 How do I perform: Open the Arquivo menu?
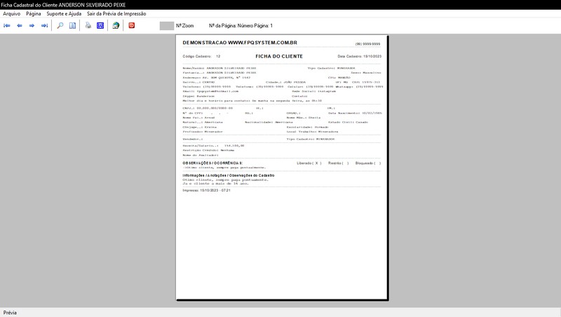pyautogui.click(x=11, y=13)
